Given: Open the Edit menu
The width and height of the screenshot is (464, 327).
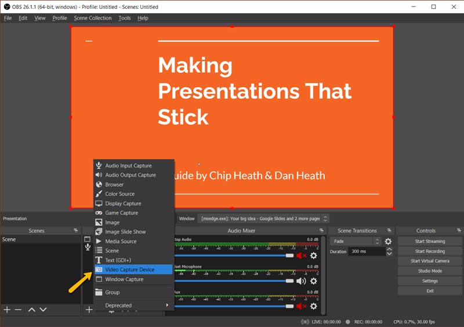Looking at the screenshot, I should 23,18.
